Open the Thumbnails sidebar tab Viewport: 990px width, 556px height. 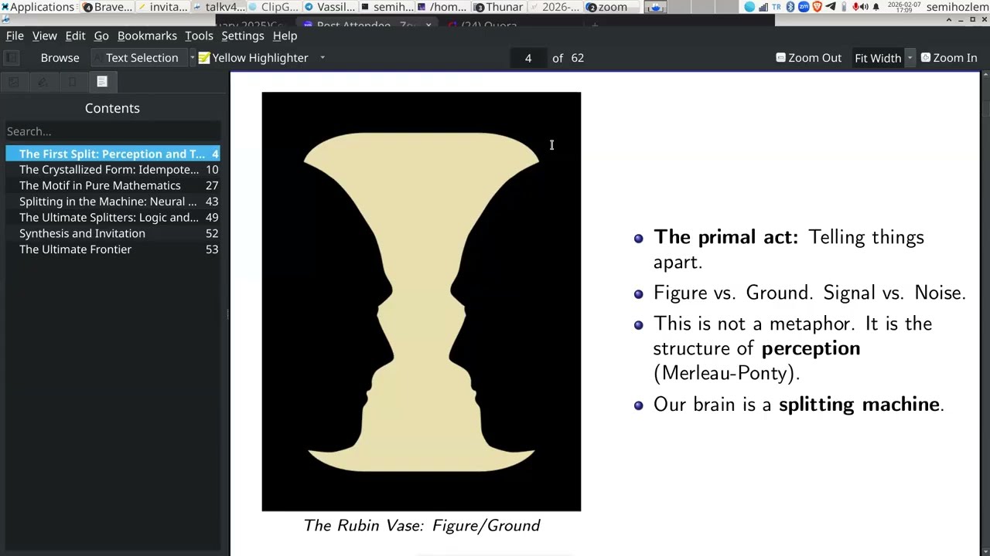click(14, 82)
